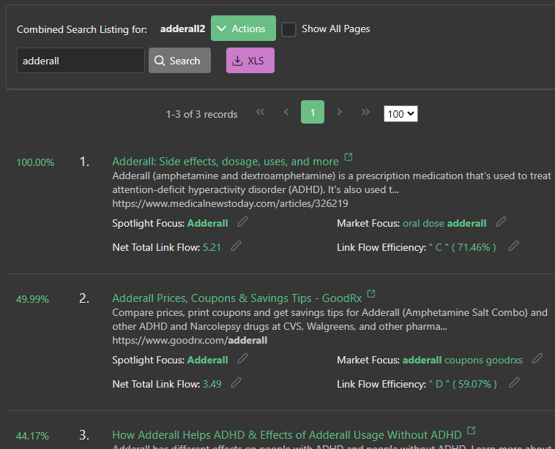Select page 1 in pagination
This screenshot has width=555, height=449.
click(x=313, y=113)
